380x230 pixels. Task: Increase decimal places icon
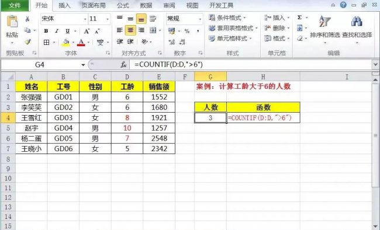tap(171, 42)
